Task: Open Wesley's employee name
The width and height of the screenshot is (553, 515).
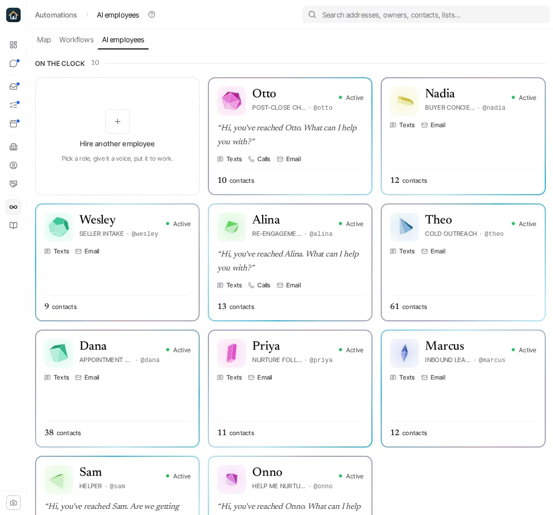Action: pos(97,220)
